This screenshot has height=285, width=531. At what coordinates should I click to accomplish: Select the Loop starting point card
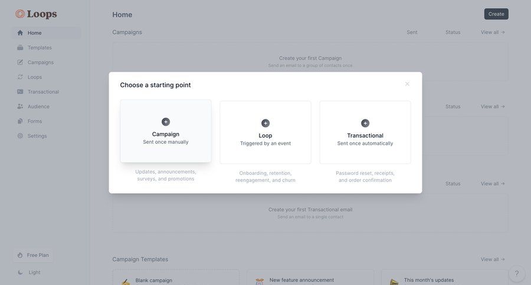[265, 132]
